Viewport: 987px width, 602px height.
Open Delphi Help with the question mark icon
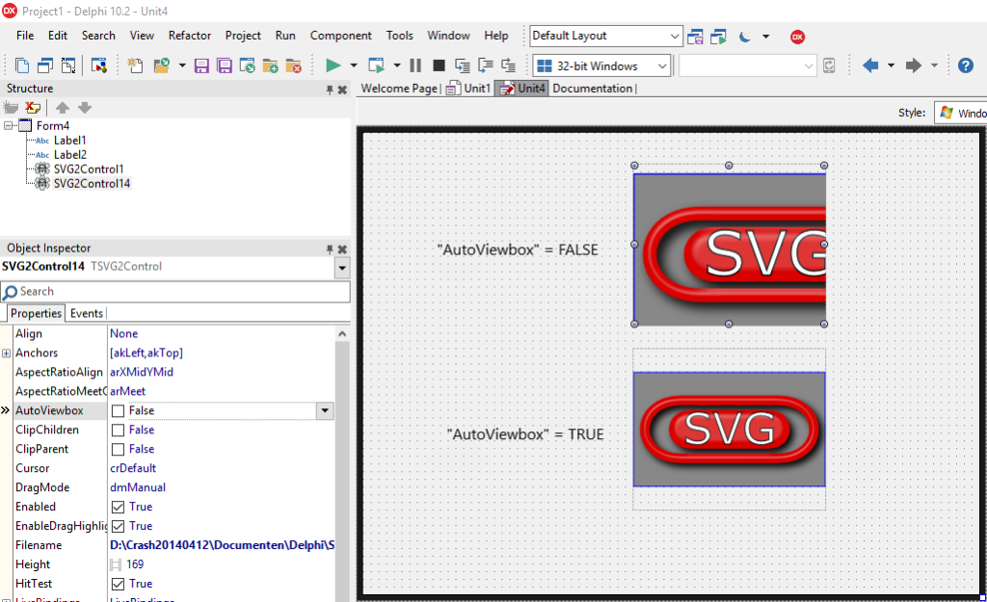tap(966, 65)
